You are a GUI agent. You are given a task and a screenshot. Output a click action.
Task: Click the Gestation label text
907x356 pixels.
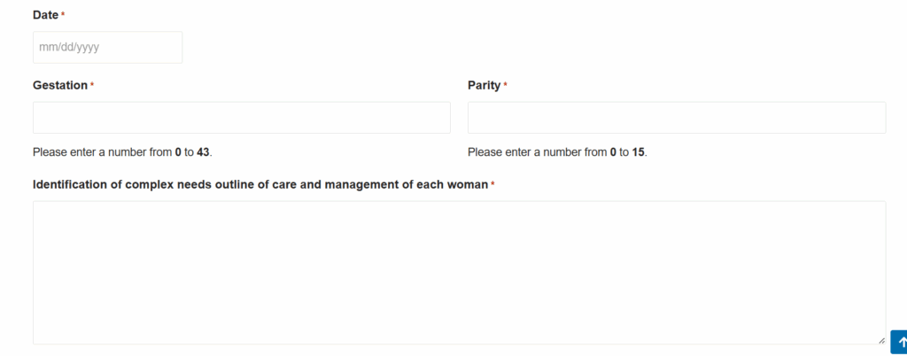tap(60, 85)
